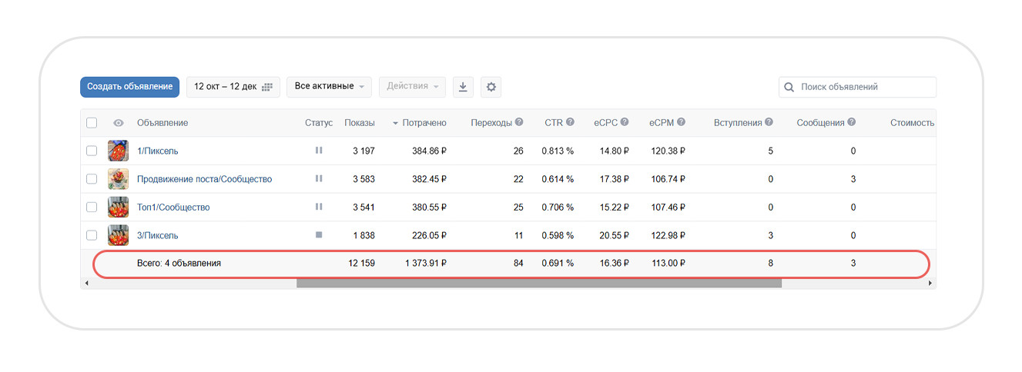Sort table by Показы column header

click(x=360, y=123)
